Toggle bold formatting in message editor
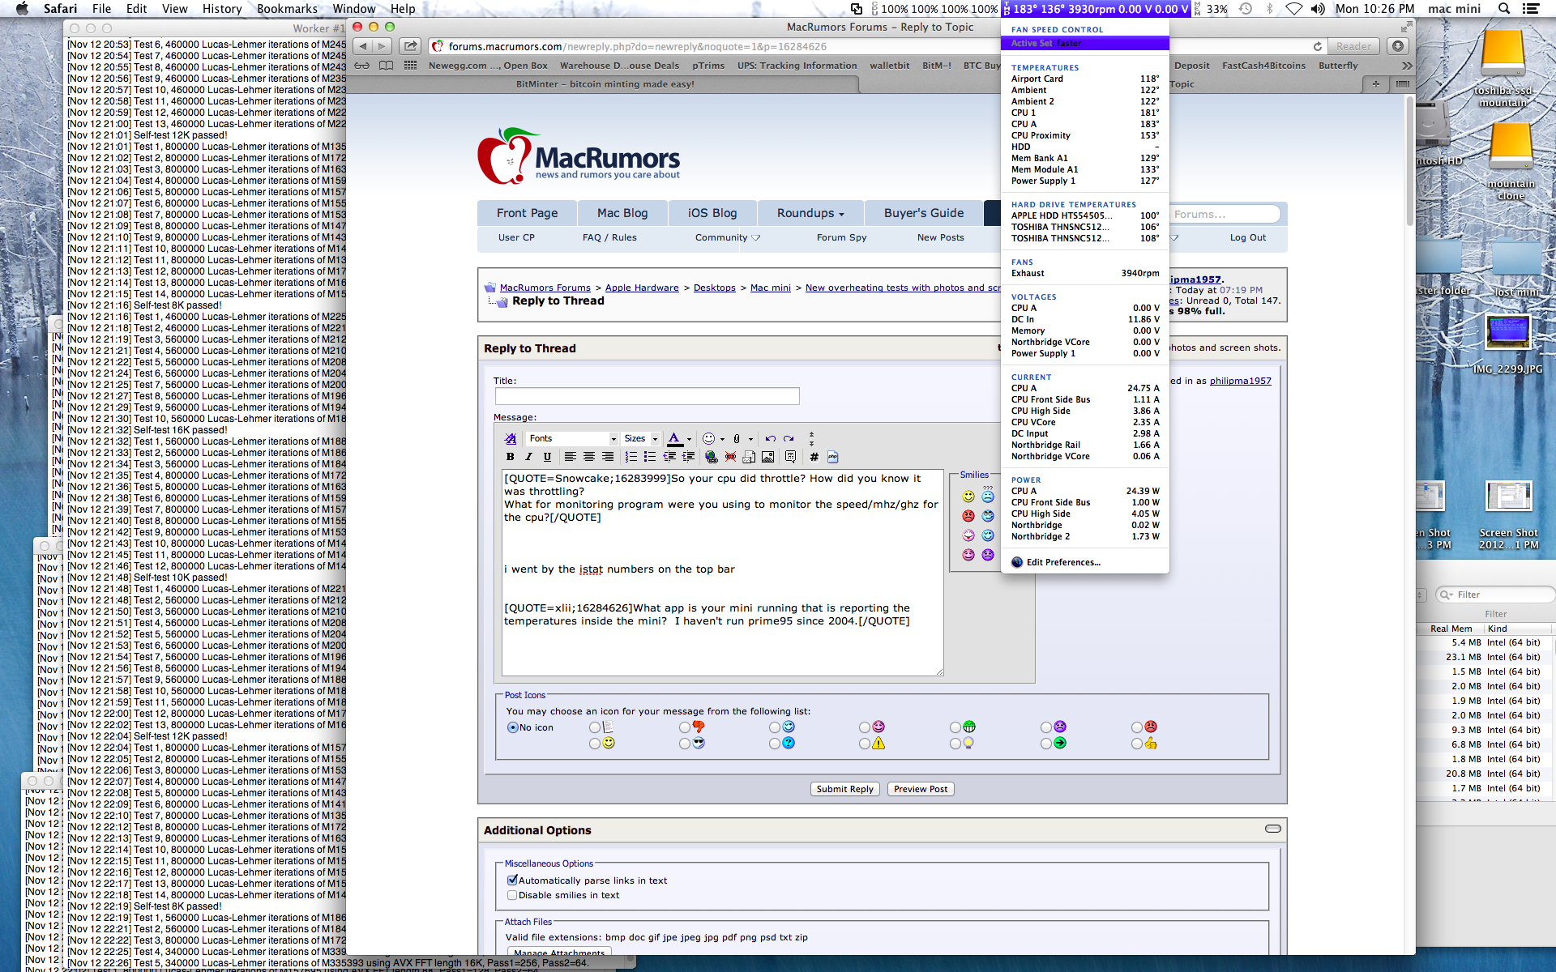The width and height of the screenshot is (1556, 972). coord(510,457)
